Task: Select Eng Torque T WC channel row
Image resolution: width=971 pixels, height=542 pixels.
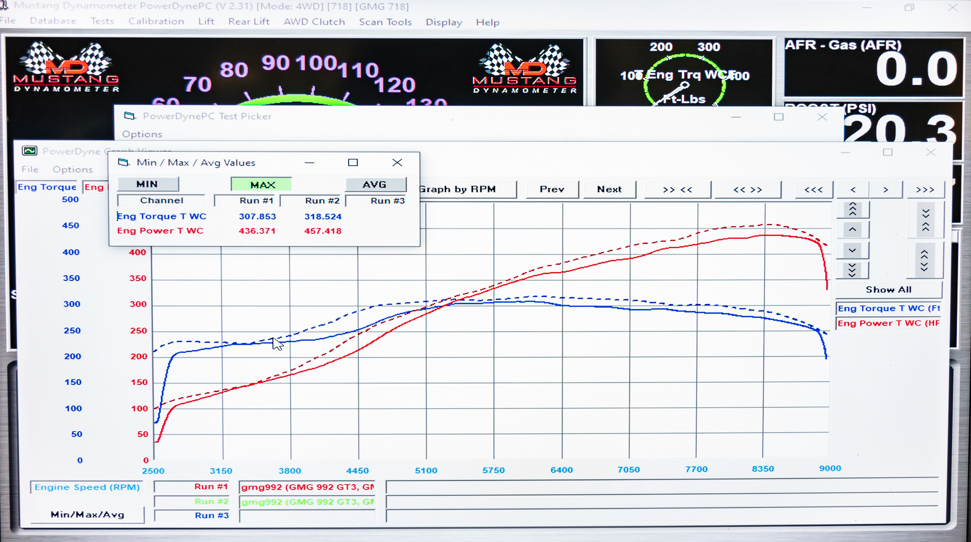Action: coord(162,216)
